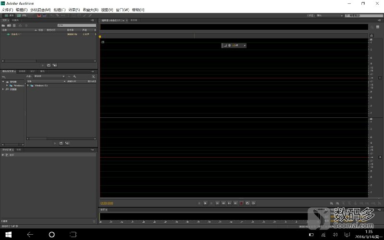Toggle the Skip Selection transport button
The image size is (384, 240).
pos(253,203)
